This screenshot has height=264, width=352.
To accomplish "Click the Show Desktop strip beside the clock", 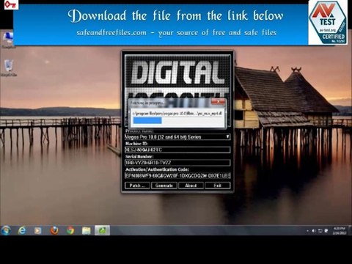I will (x=350, y=230).
